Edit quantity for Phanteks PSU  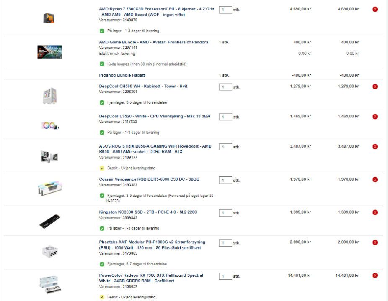tap(225, 243)
